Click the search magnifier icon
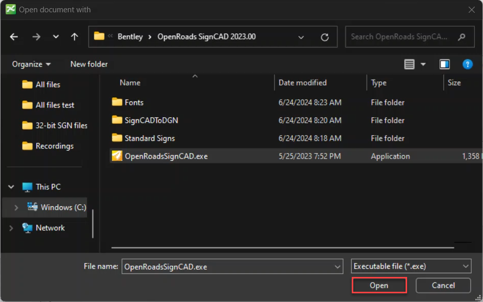Viewport: 483px width, 302px height. tap(462, 37)
